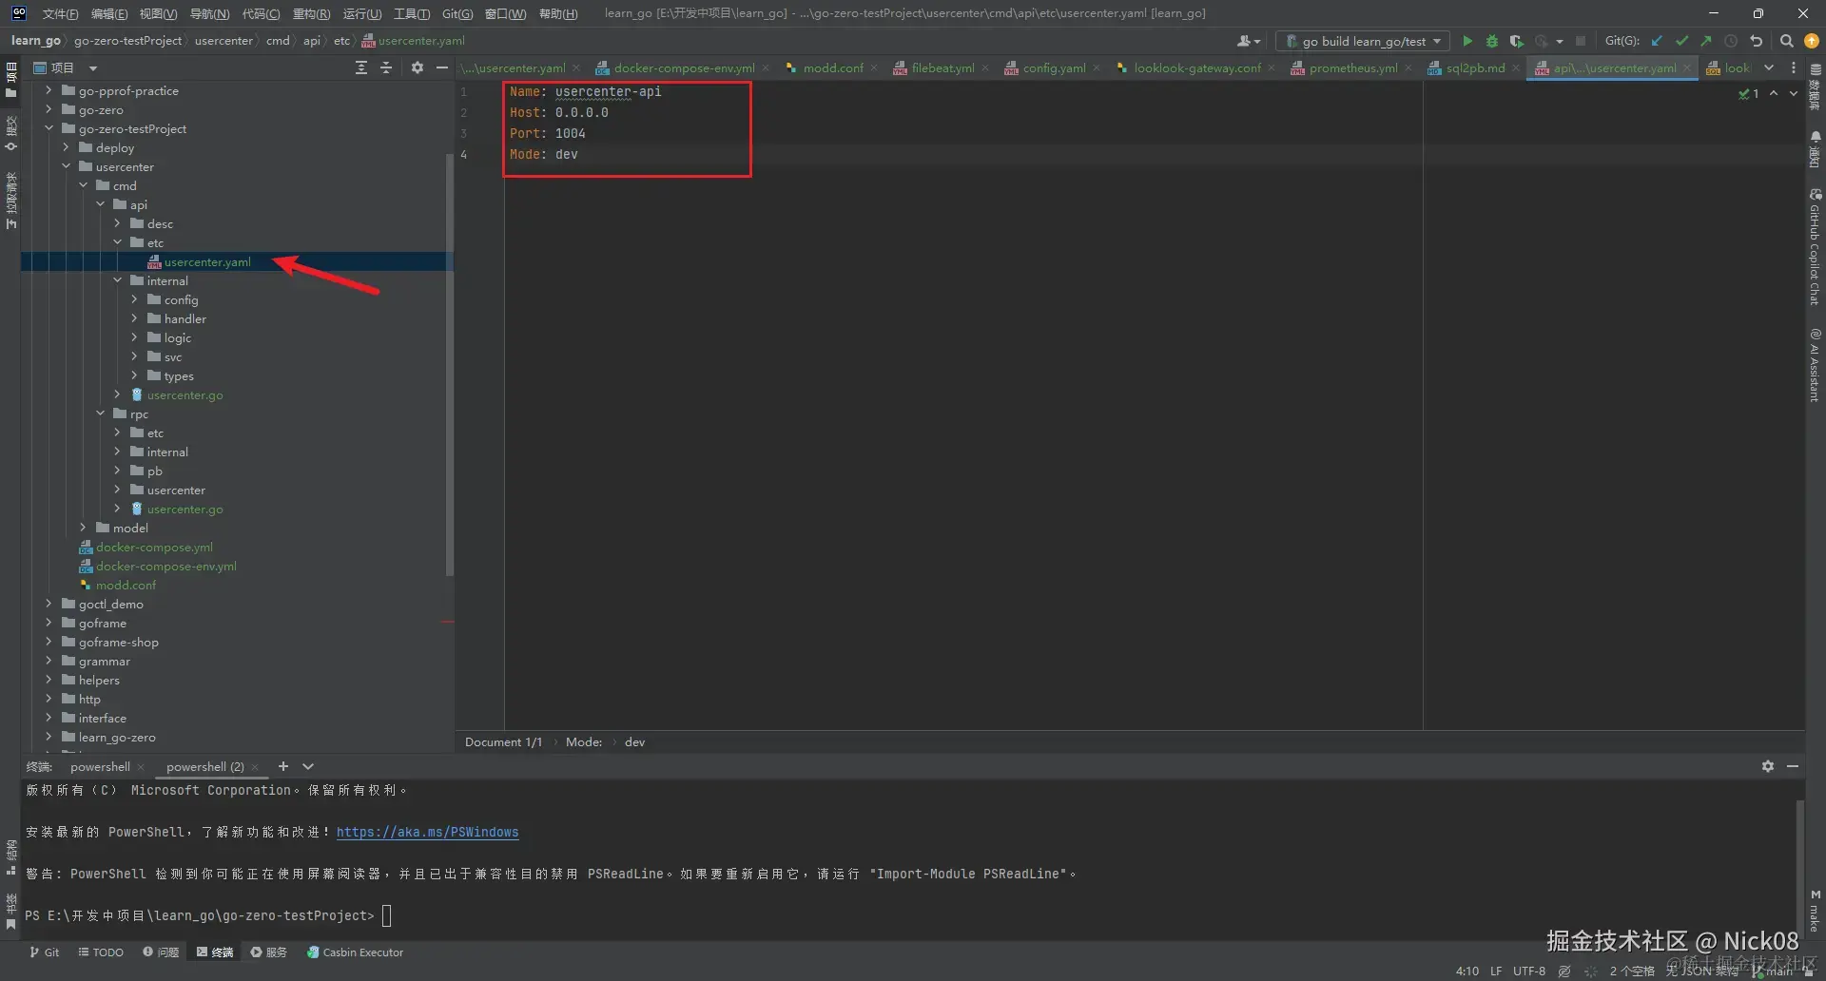
Task: Click the UTF-8 encoding status widget
Action: (1529, 971)
